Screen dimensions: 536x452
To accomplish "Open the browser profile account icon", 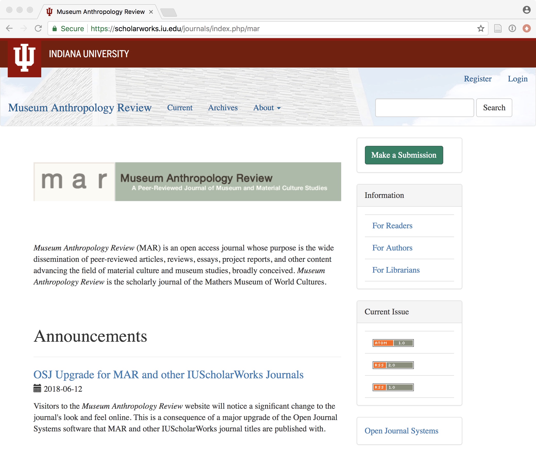I will 526,10.
